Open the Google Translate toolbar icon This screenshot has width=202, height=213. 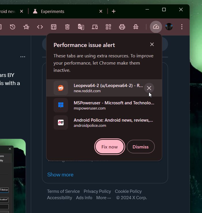81,27
